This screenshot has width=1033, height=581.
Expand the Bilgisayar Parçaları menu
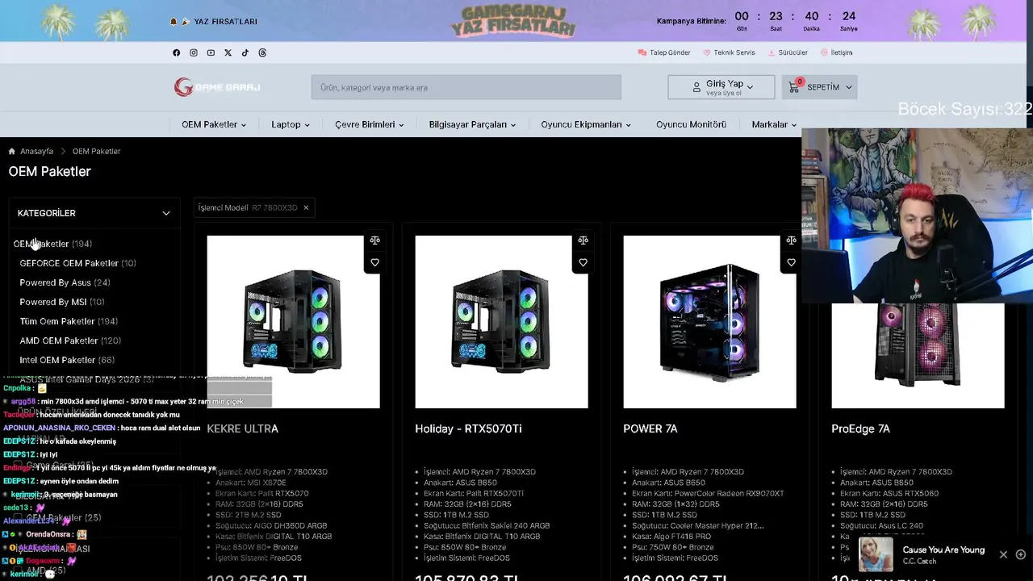pos(472,124)
